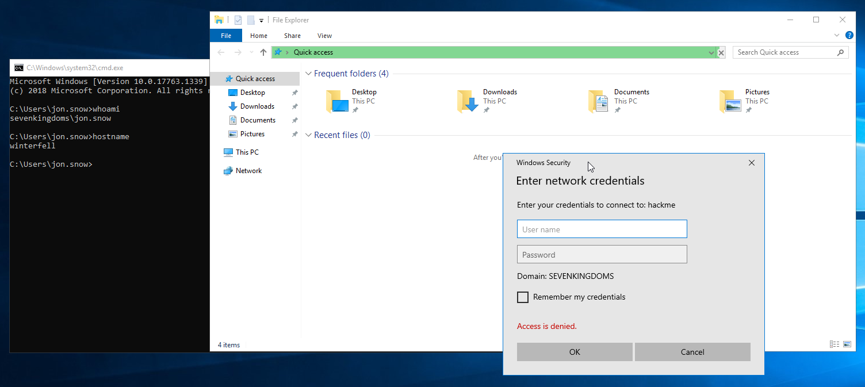This screenshot has width=865, height=387.
Task: Switch to the View ribbon tab
Action: pos(324,36)
